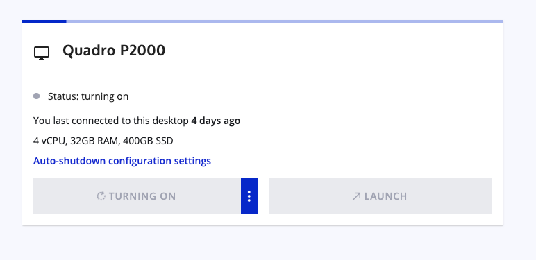Click the spinning refresh icon in Turning On

[x=101, y=196]
